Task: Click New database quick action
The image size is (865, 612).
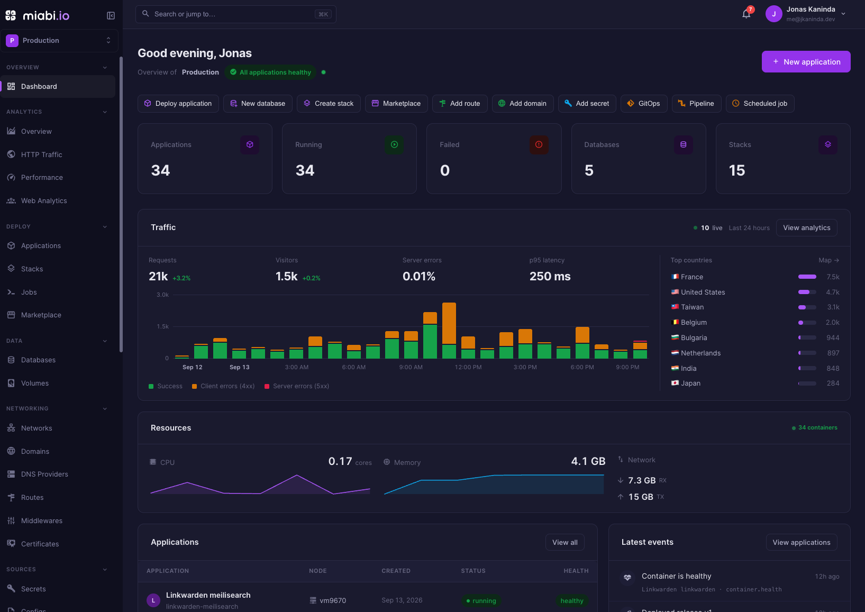Action: (x=258, y=104)
